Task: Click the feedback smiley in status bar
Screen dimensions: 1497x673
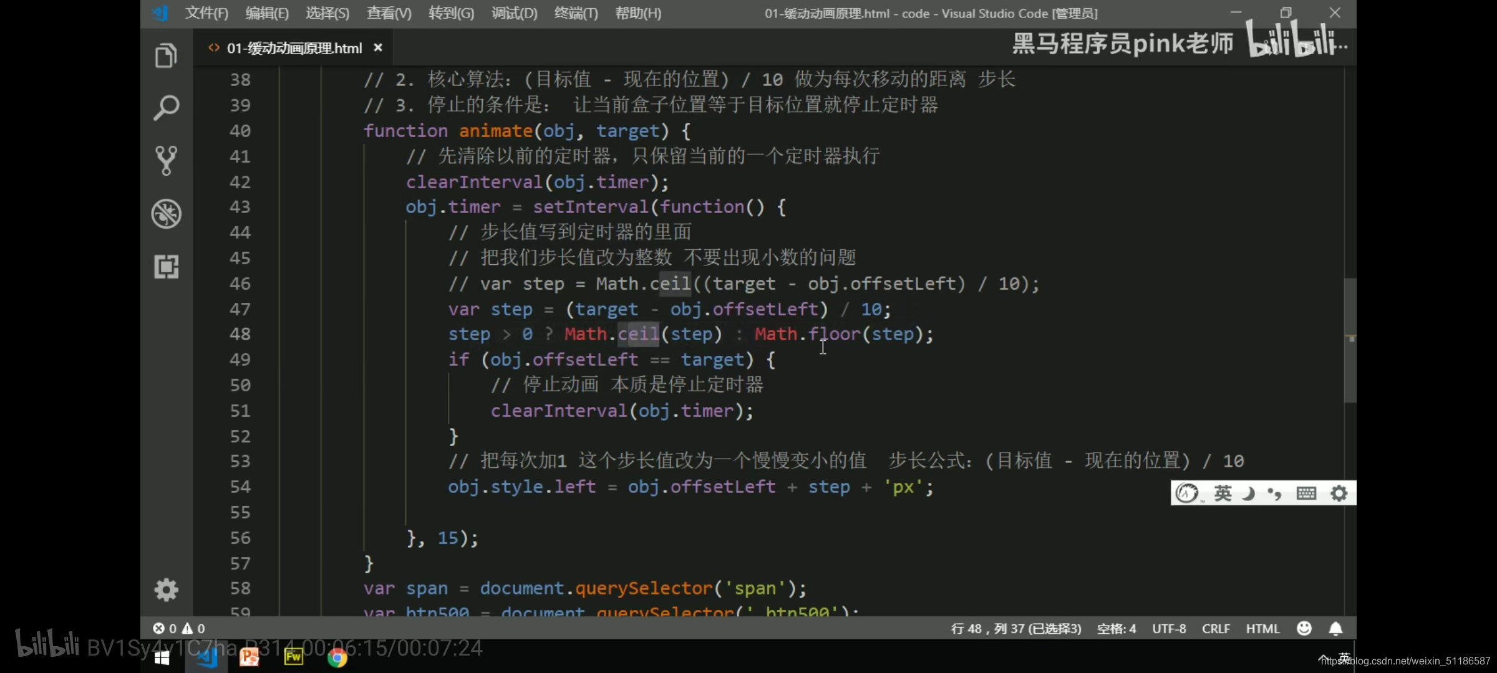Action: [x=1304, y=629]
